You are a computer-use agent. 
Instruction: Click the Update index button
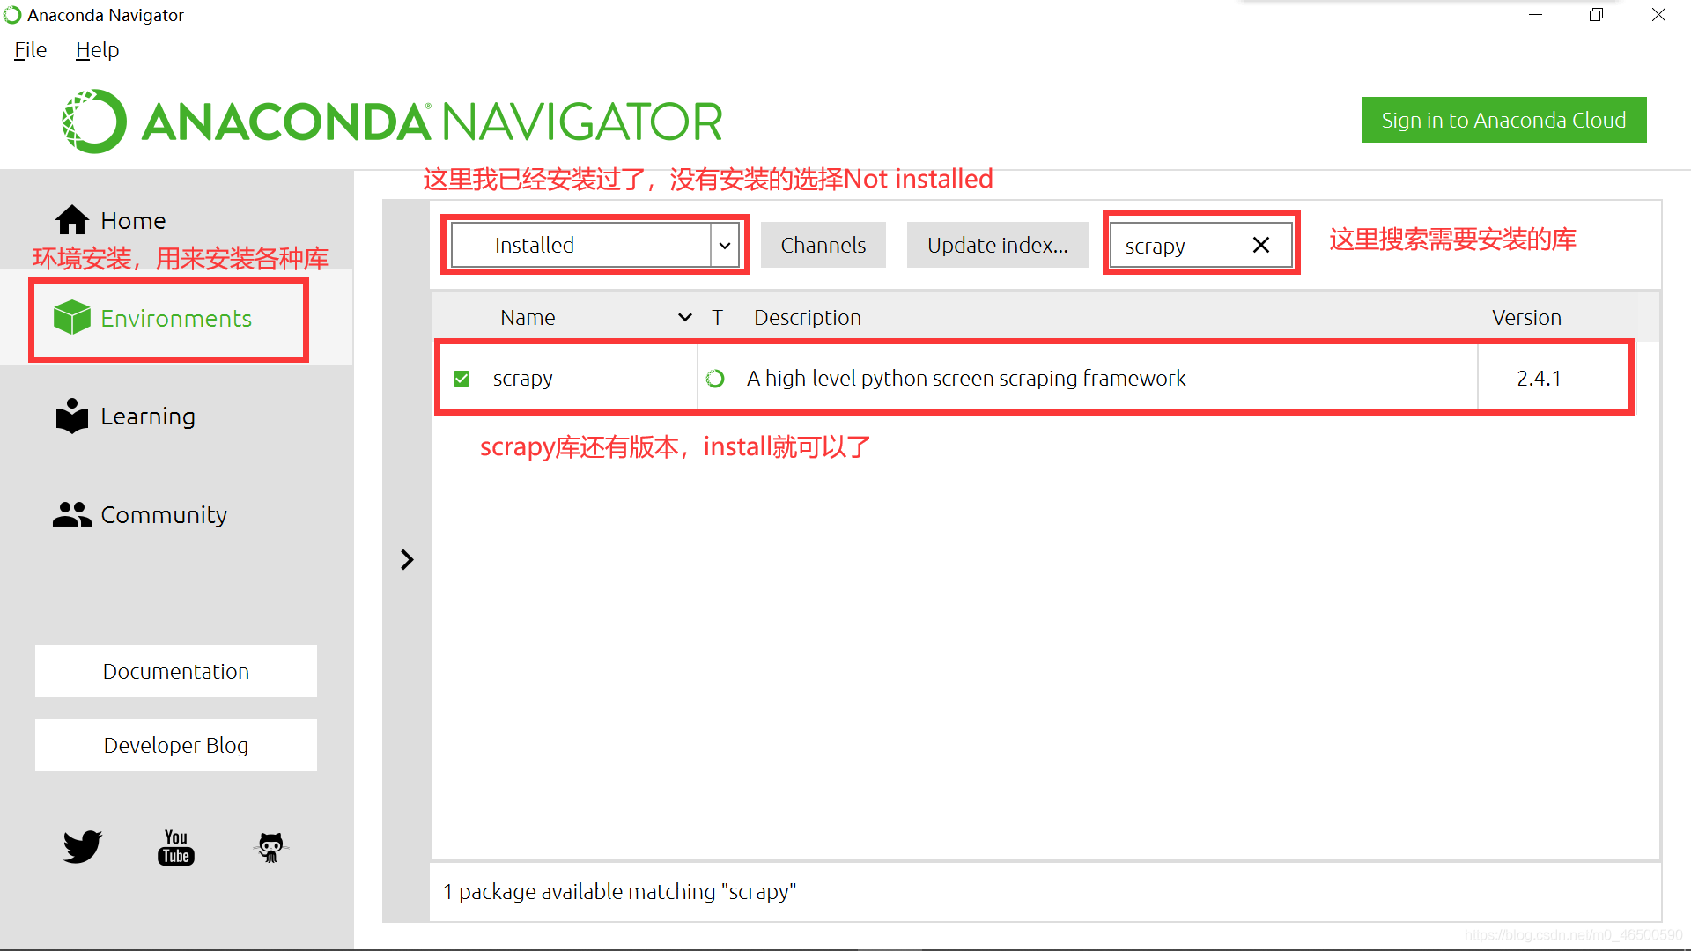pyautogui.click(x=998, y=245)
